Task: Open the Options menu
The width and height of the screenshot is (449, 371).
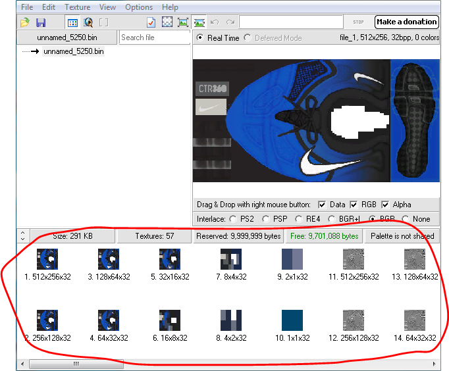Action: pos(139,7)
